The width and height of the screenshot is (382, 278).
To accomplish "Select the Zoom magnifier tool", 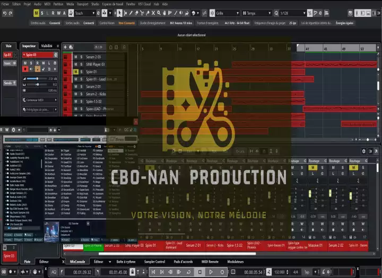I will (x=159, y=13).
